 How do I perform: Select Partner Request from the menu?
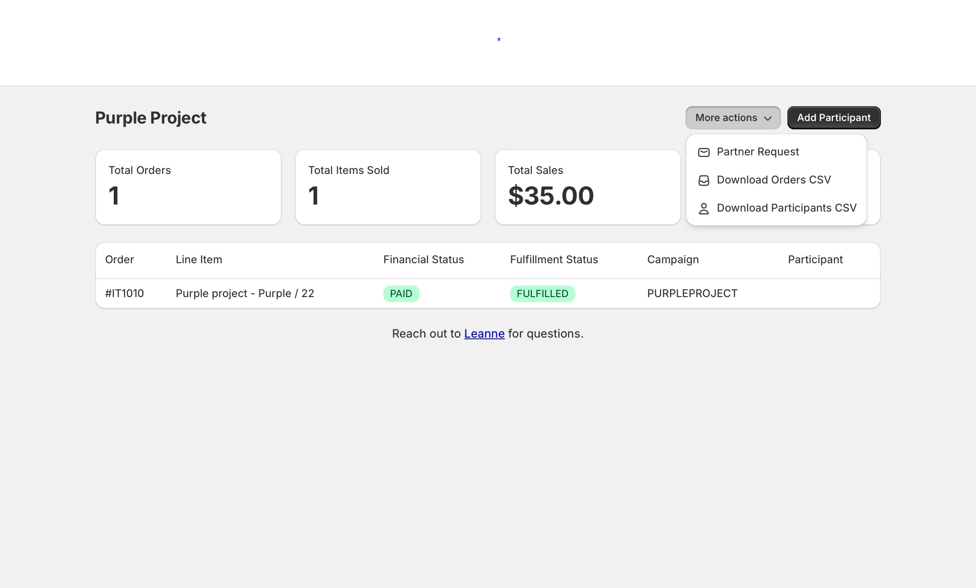758,152
